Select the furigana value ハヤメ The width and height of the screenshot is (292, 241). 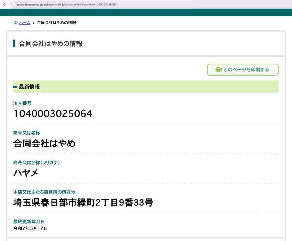26,173
